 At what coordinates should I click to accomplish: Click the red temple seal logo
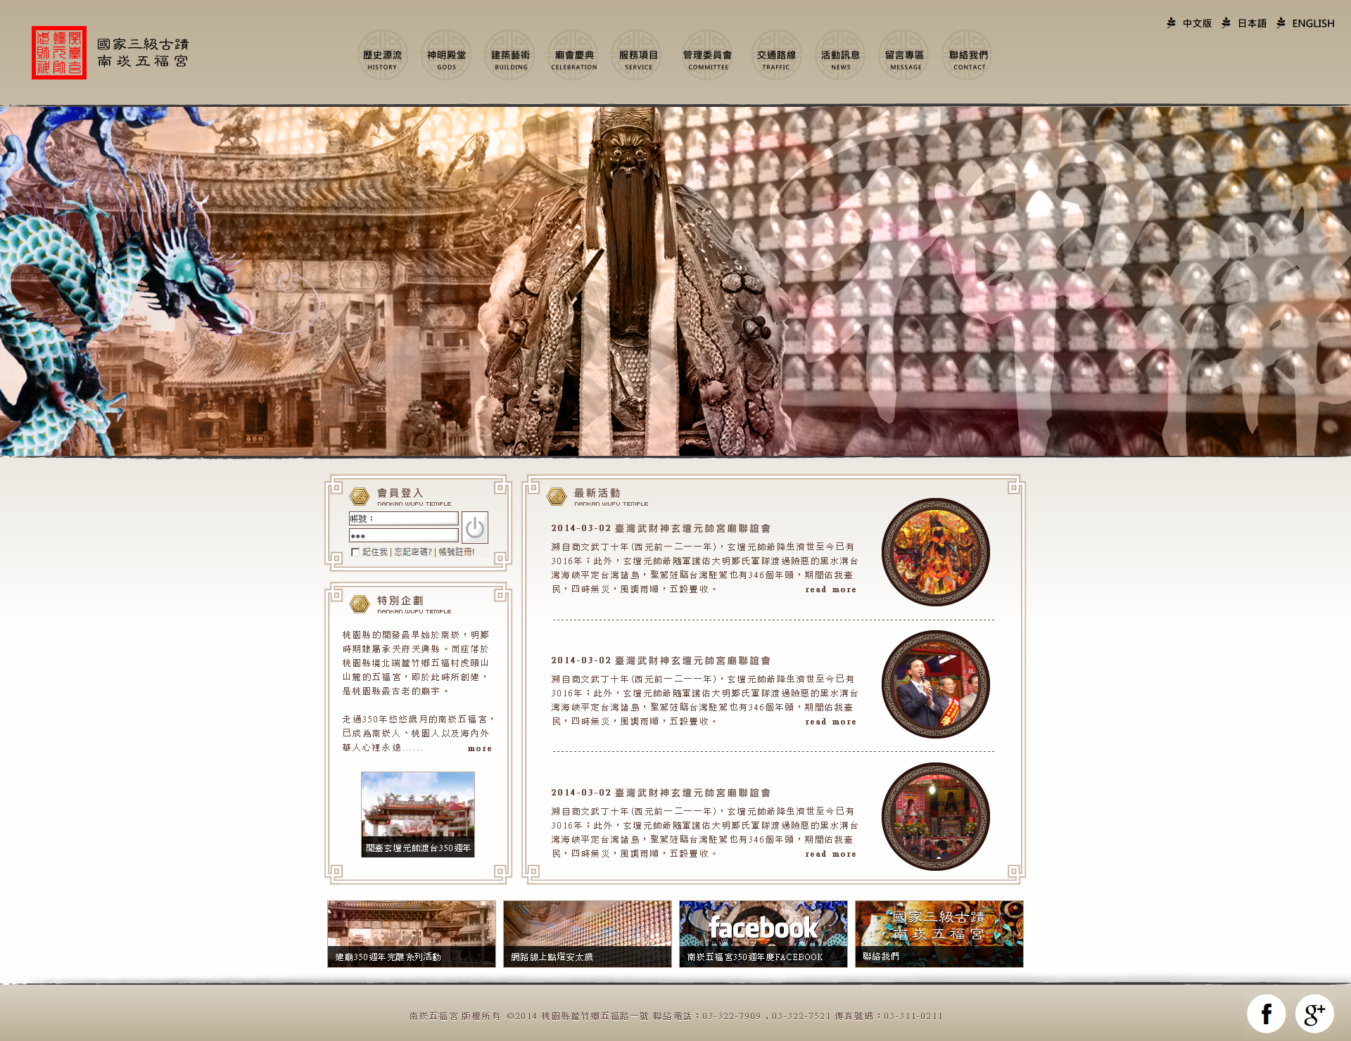point(59,53)
